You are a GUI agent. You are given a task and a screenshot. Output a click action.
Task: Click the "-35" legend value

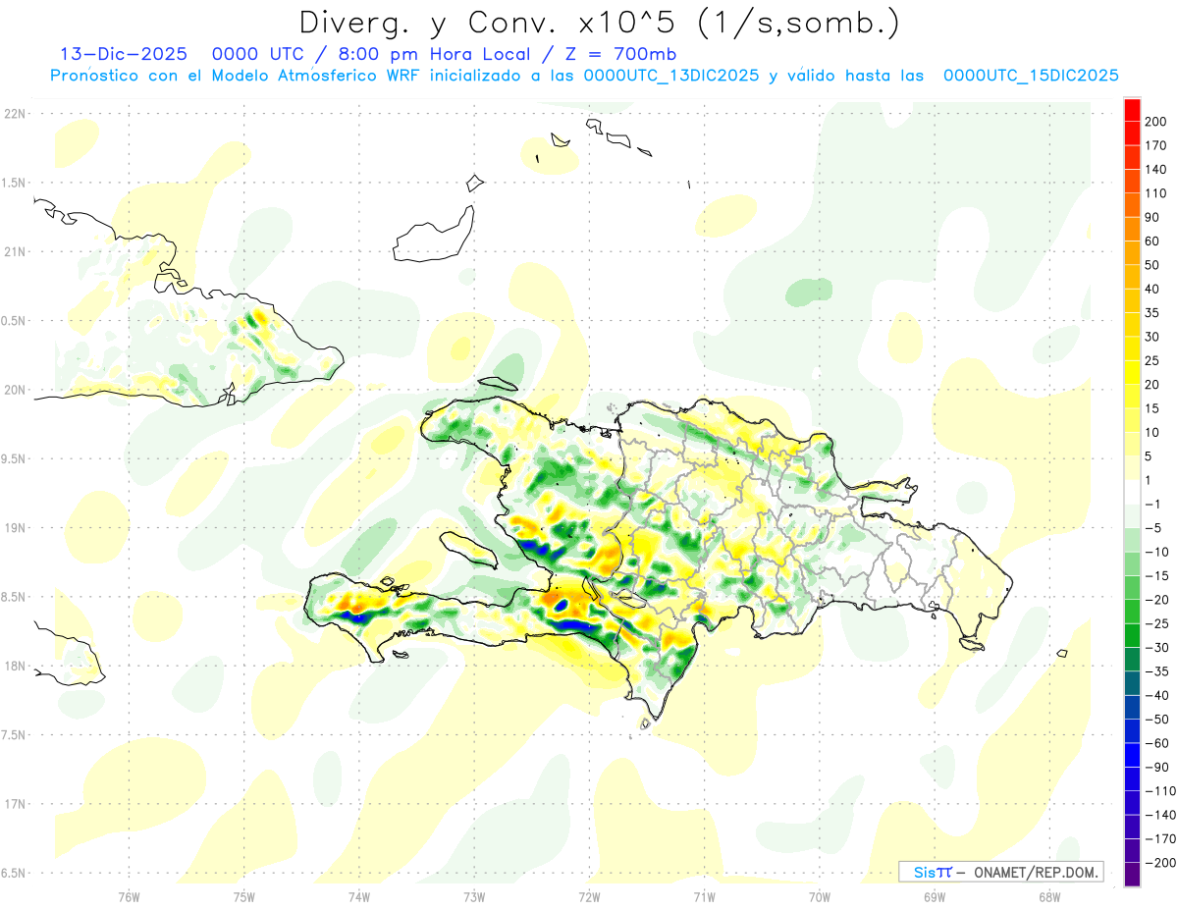[x=1157, y=671]
